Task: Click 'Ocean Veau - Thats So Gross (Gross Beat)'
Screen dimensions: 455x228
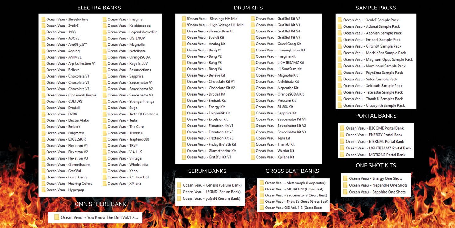Action: (x=297, y=202)
